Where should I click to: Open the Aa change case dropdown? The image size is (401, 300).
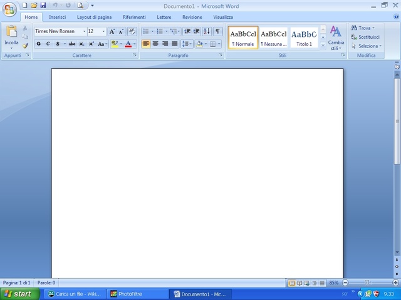click(x=103, y=44)
